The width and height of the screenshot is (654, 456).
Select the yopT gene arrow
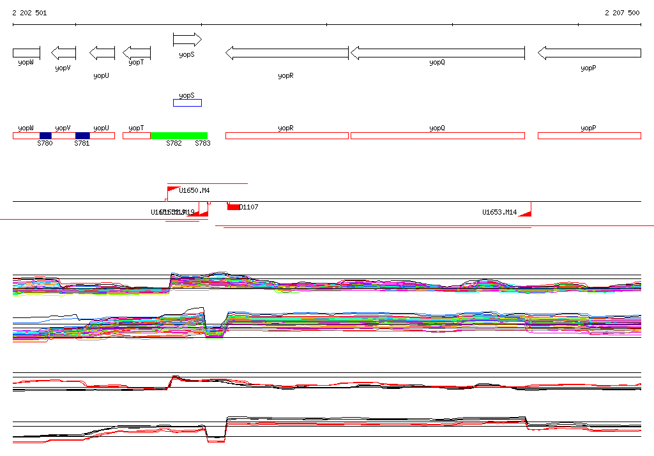[136, 52]
